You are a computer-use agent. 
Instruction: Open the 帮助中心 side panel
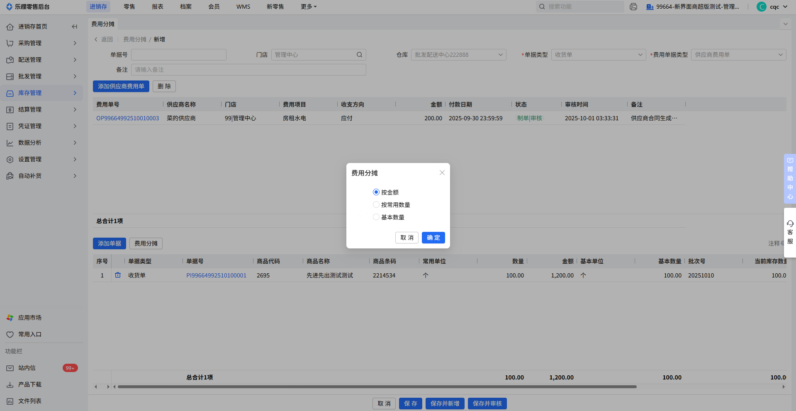click(790, 178)
